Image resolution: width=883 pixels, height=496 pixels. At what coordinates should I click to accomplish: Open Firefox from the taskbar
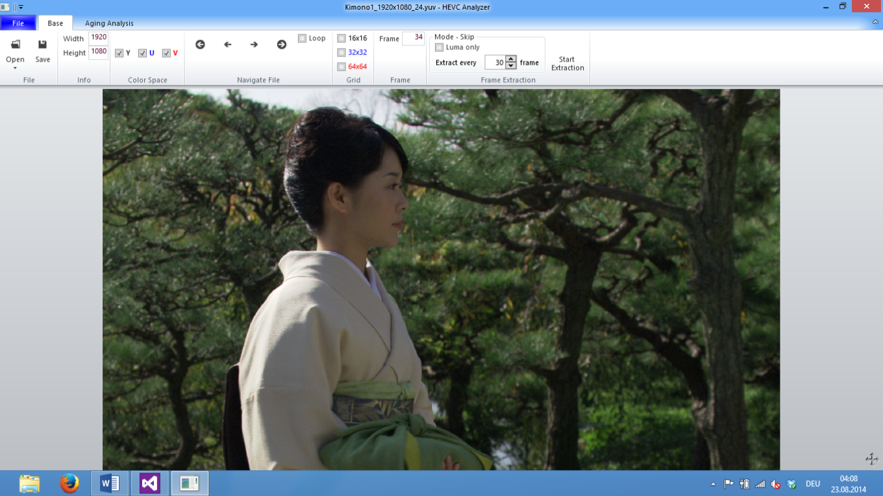(69, 483)
